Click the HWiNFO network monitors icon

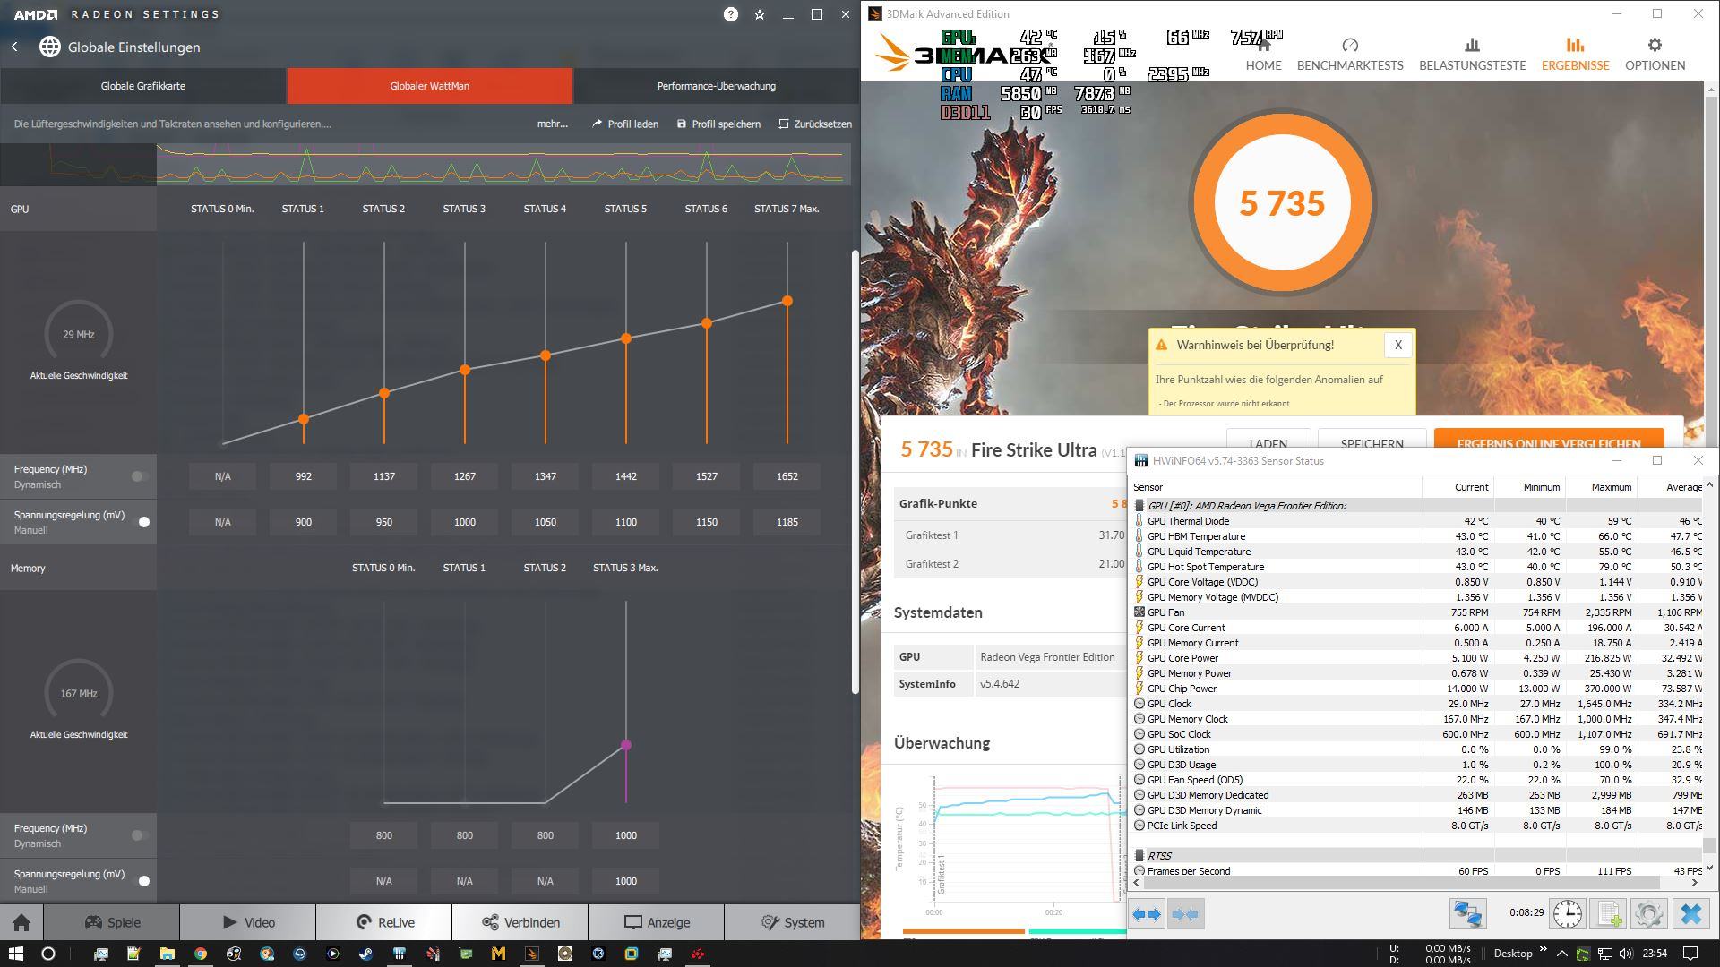[1468, 913]
